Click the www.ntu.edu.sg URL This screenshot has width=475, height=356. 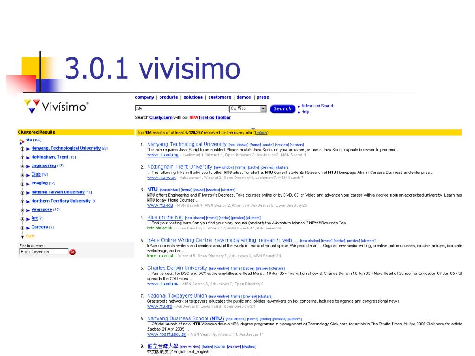pyautogui.click(x=163, y=155)
